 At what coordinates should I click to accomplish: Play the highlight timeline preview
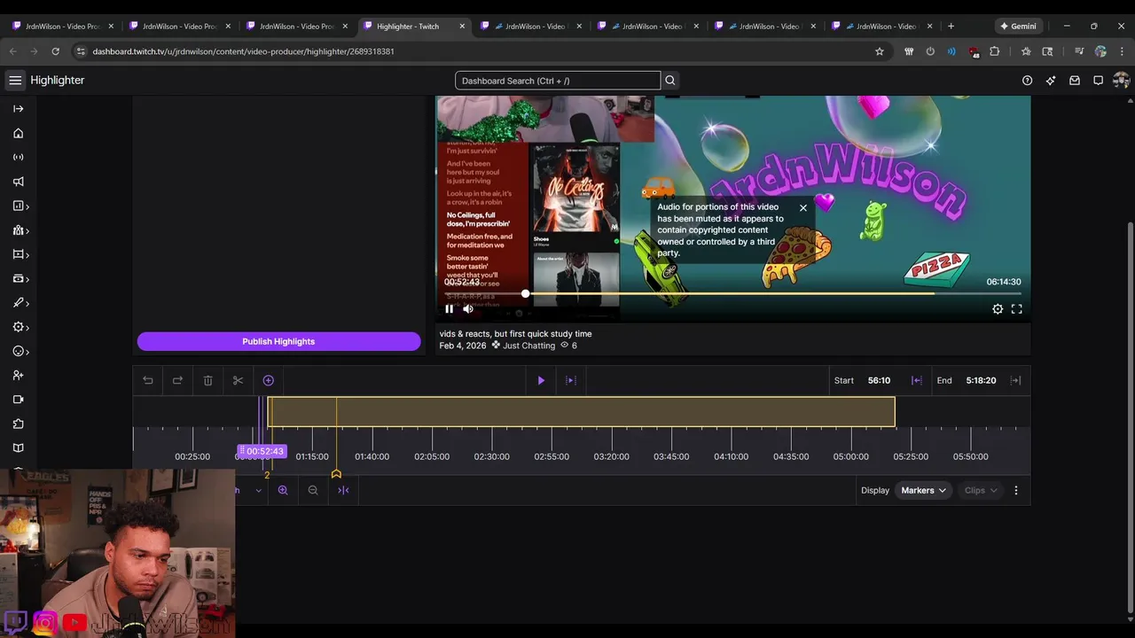click(x=541, y=380)
